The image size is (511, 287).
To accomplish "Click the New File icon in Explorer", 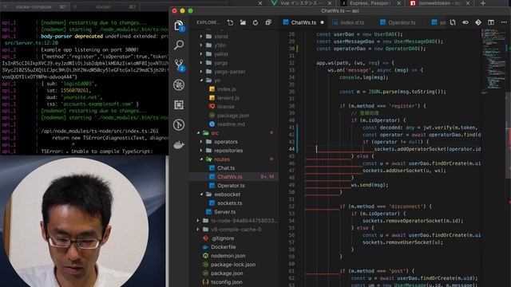I will click(231, 22).
